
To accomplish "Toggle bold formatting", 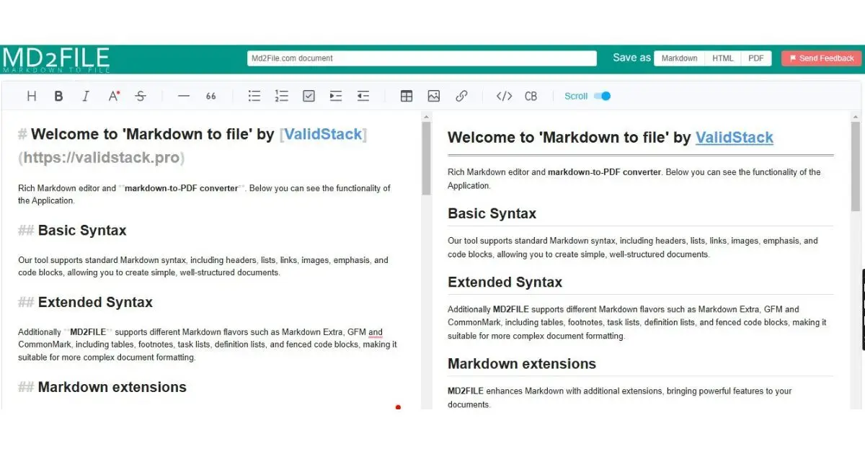I will point(59,95).
